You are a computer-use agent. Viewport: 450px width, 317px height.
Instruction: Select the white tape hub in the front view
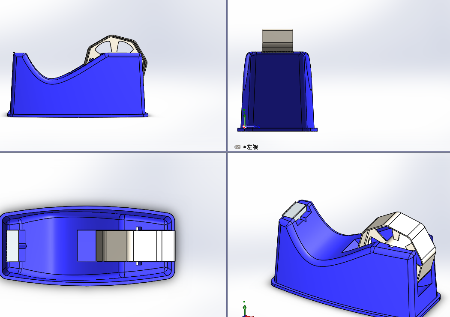coord(115,47)
